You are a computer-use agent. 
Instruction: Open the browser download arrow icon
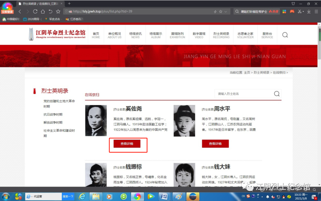pos(309,12)
